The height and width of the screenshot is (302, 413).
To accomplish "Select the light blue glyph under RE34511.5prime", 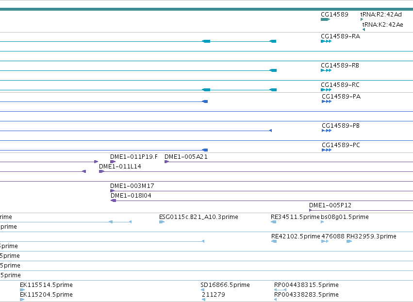I will [273, 222].
